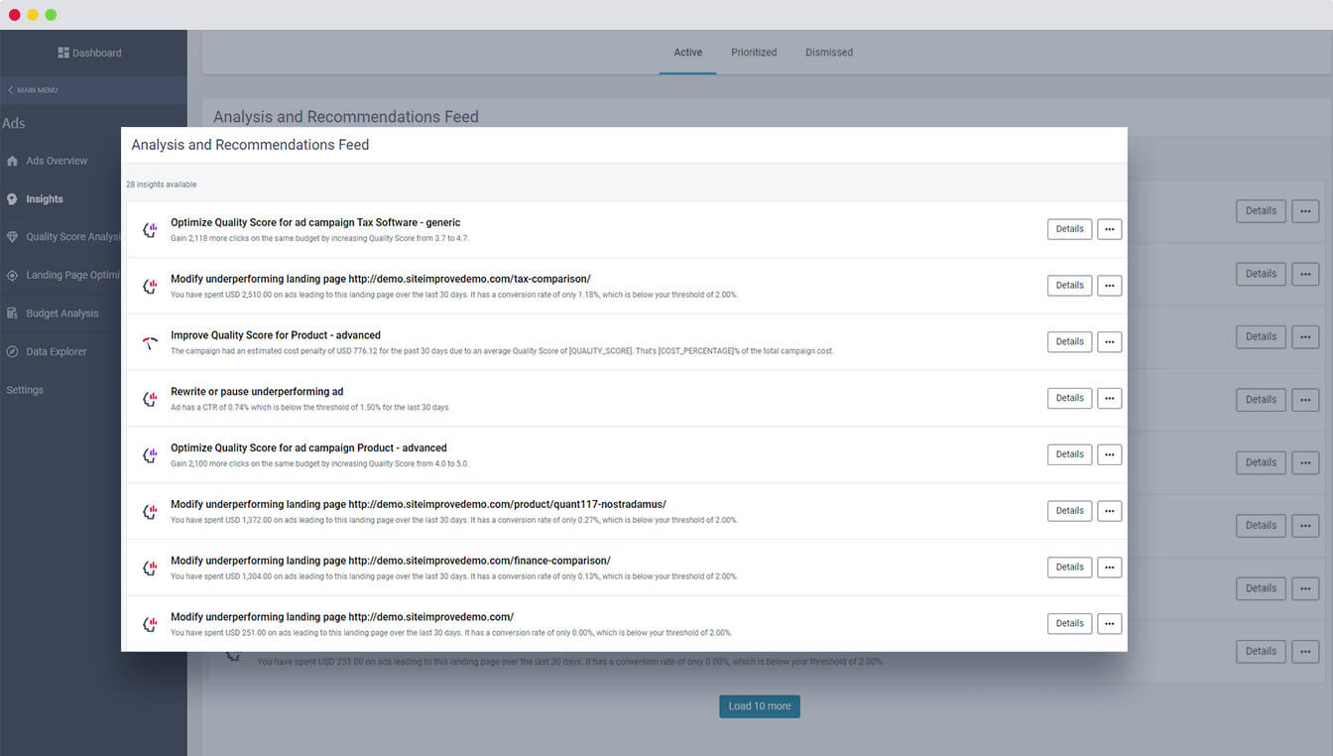View Details for finance-comparison landing page insight
The width and height of the screenshot is (1333, 756).
coord(1069,567)
